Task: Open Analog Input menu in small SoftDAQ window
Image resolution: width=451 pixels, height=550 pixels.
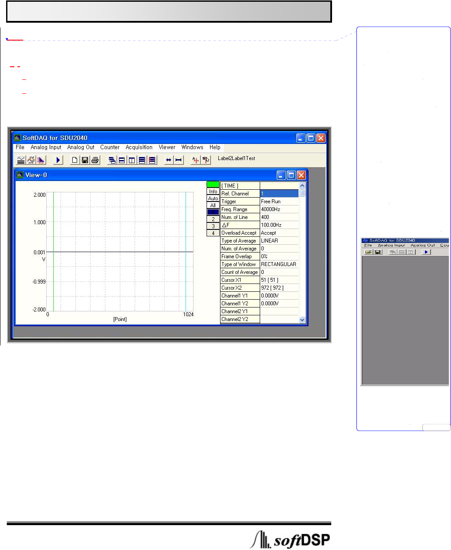Action: [391, 246]
